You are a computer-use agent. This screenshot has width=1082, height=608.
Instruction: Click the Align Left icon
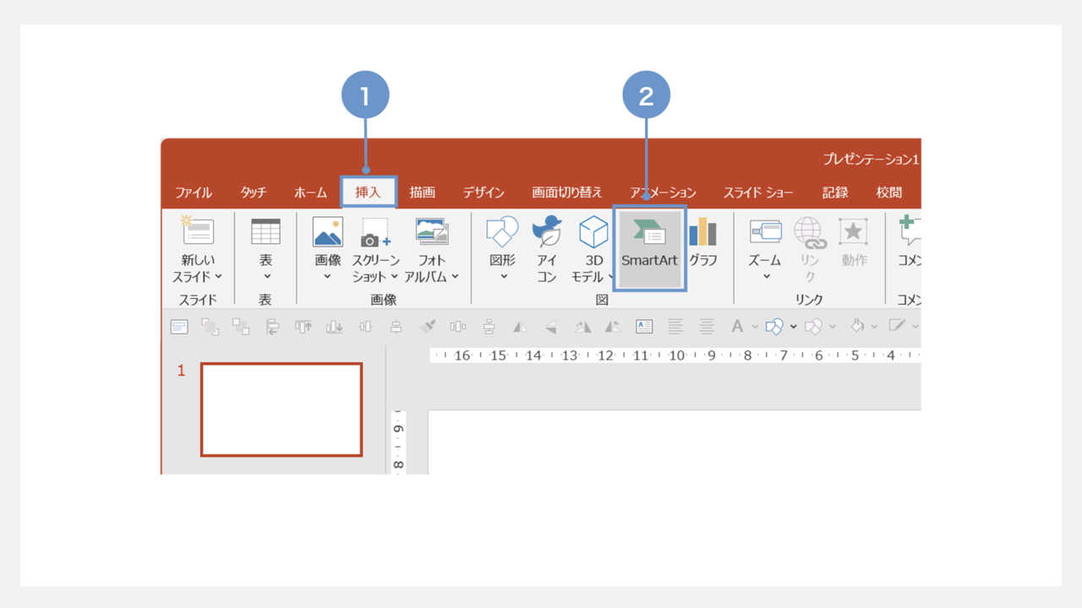point(272,326)
